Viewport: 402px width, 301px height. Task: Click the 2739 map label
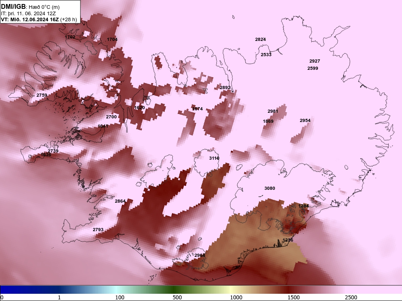pyautogui.click(x=53, y=151)
